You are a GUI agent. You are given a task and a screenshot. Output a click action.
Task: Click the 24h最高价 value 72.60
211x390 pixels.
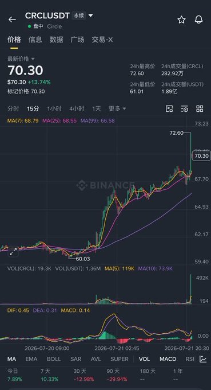pos(137,73)
